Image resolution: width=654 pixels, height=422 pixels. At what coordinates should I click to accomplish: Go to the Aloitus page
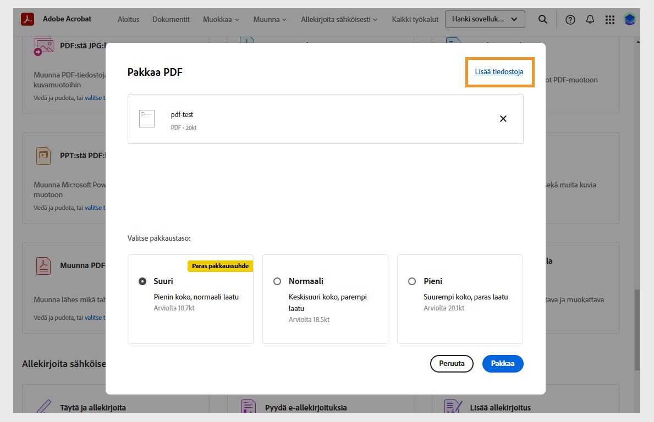coord(128,19)
